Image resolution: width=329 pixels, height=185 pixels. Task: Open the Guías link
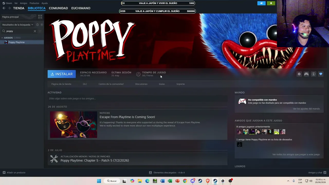tap(162, 84)
